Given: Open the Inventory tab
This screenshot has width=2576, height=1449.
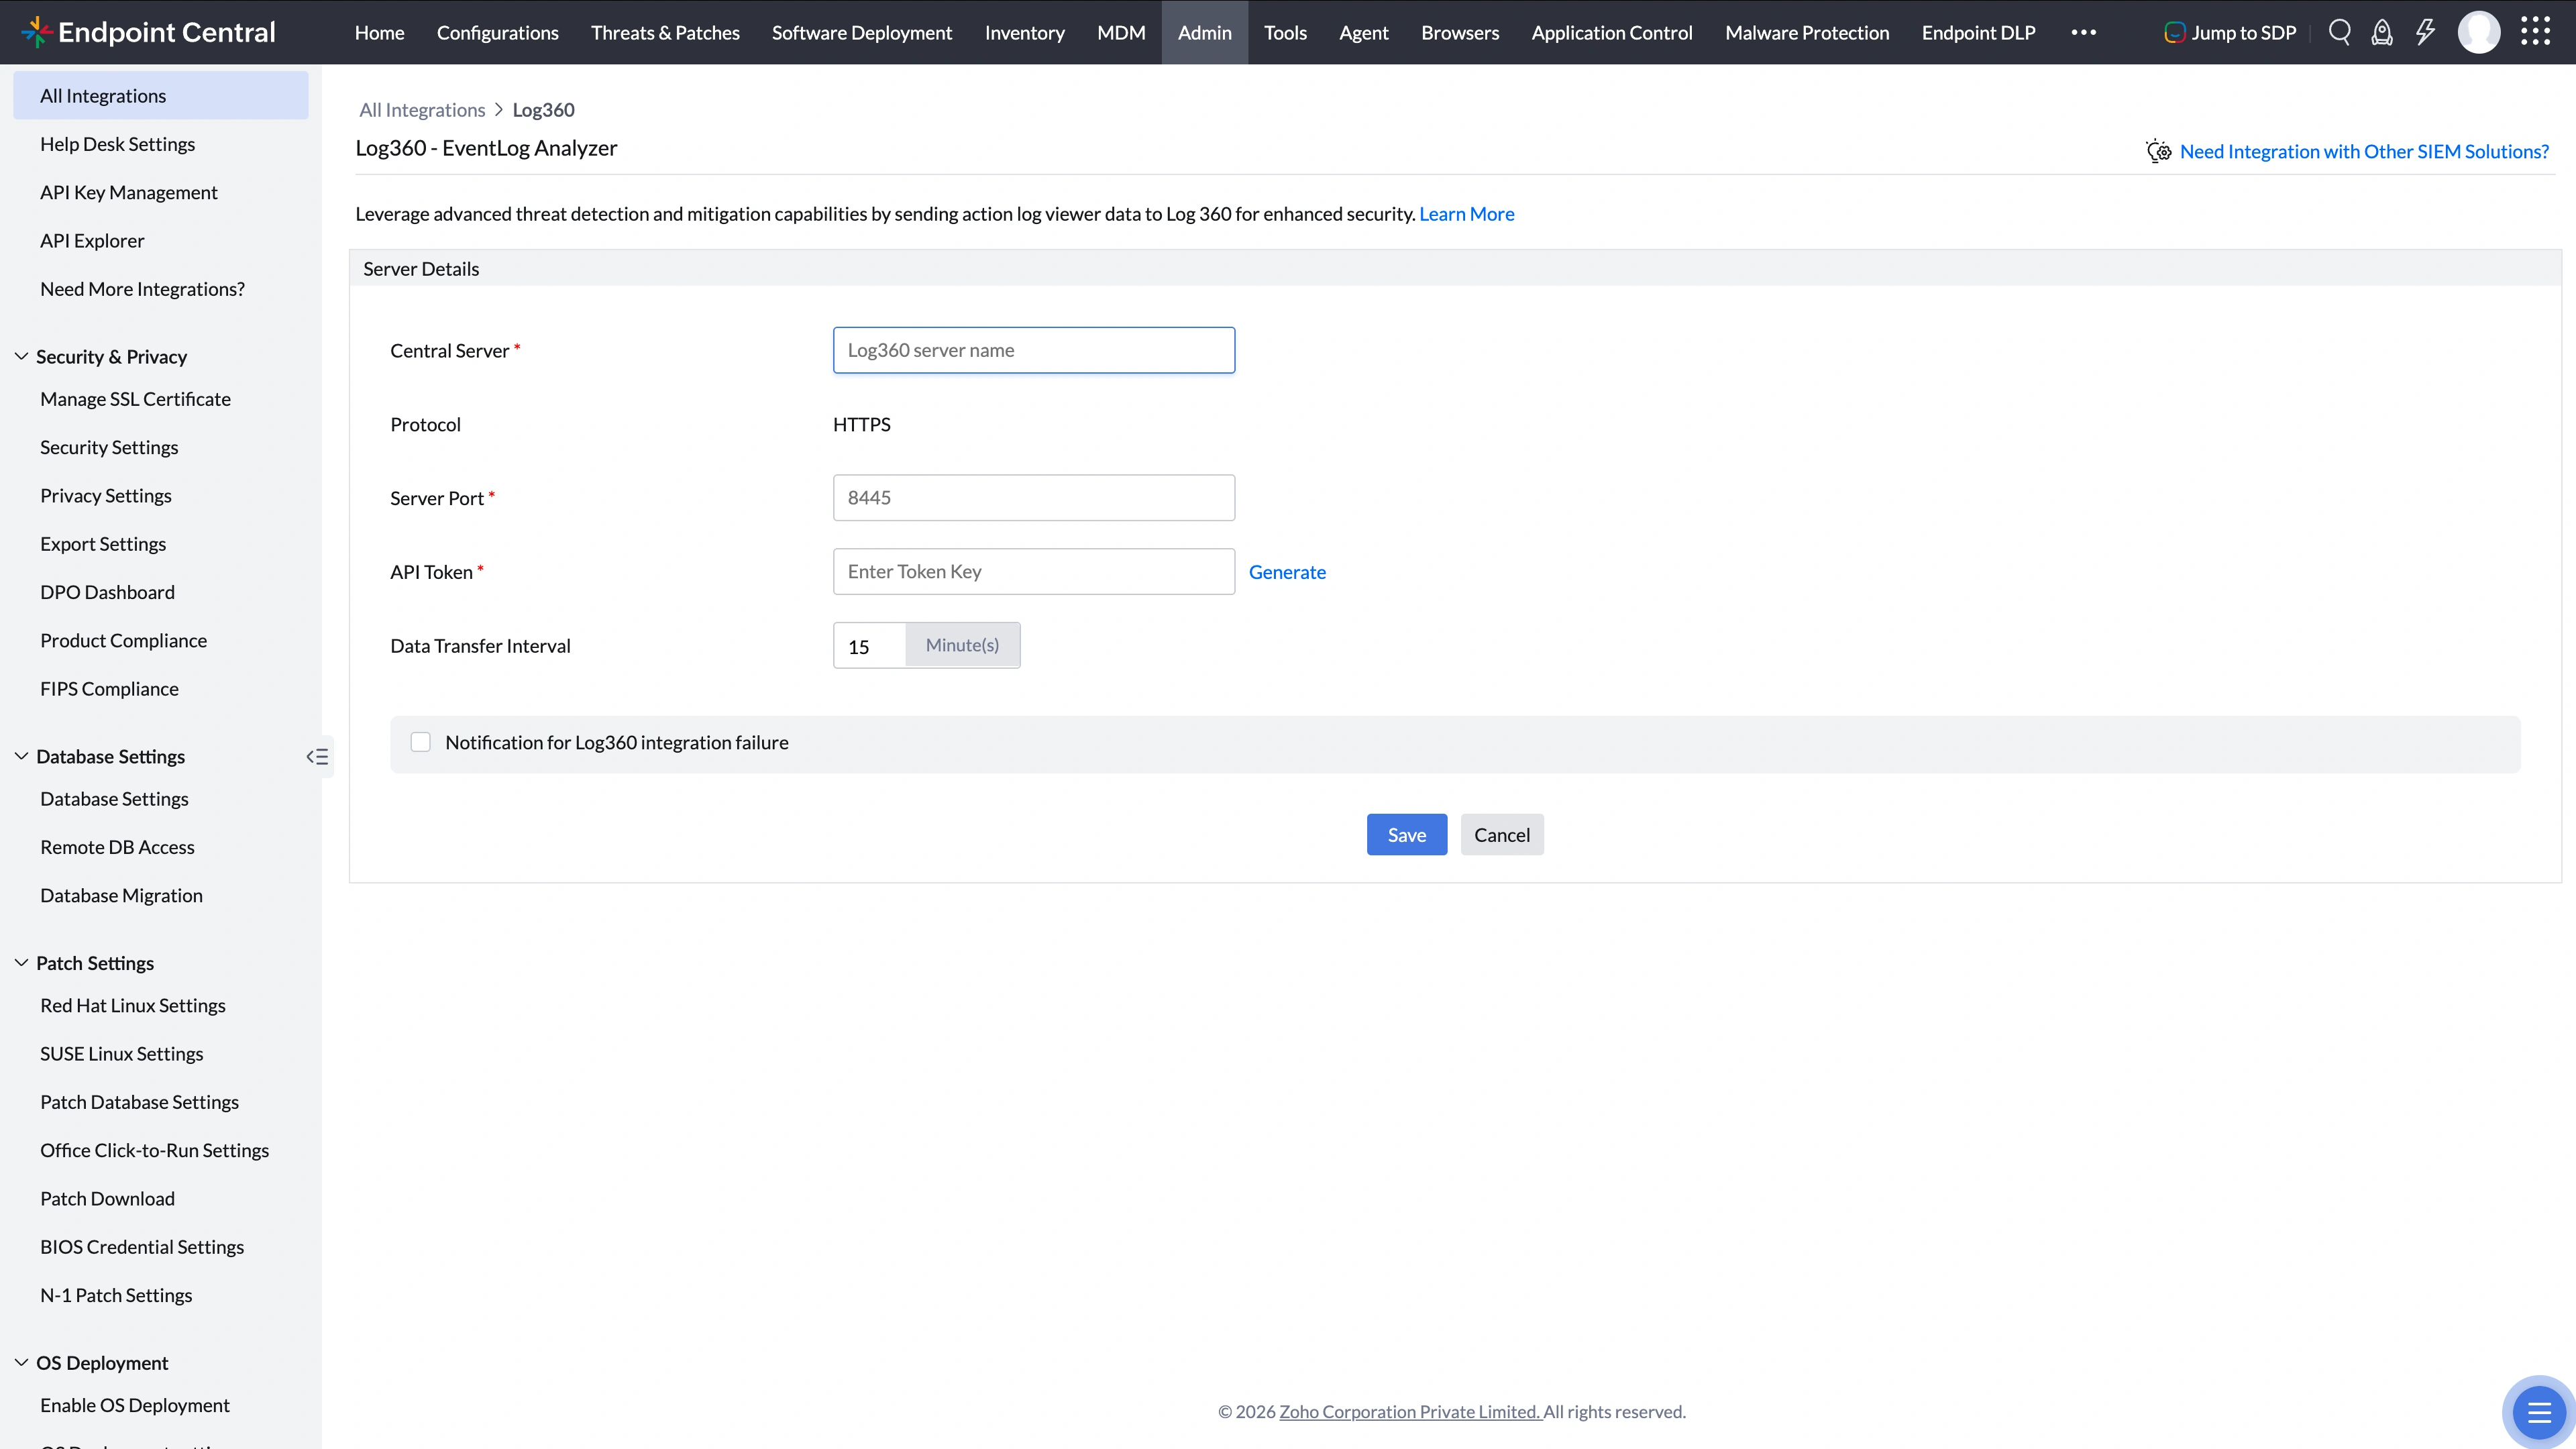Looking at the screenshot, I should [1024, 32].
